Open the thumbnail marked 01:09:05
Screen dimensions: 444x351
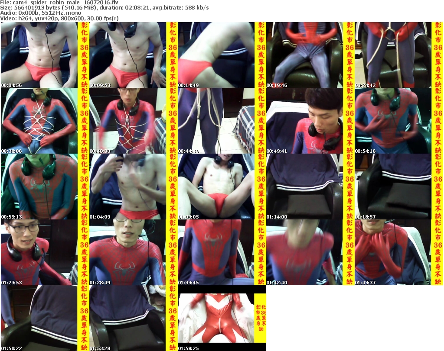pyautogui.click(x=222, y=187)
